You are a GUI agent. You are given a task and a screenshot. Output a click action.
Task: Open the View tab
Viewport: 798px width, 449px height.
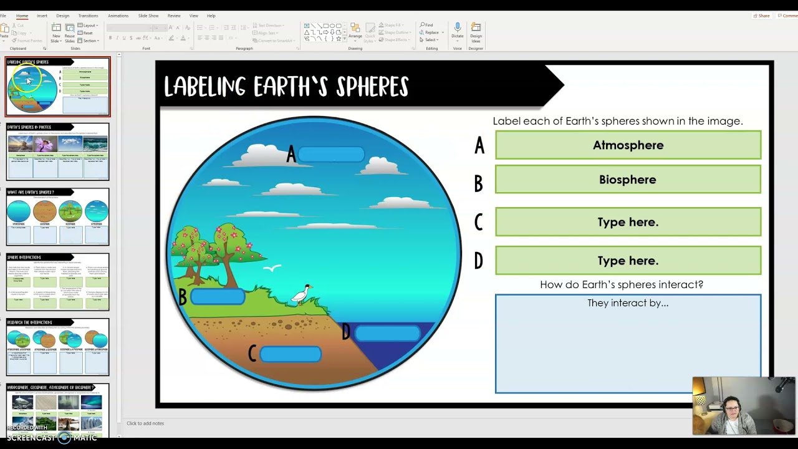click(194, 16)
